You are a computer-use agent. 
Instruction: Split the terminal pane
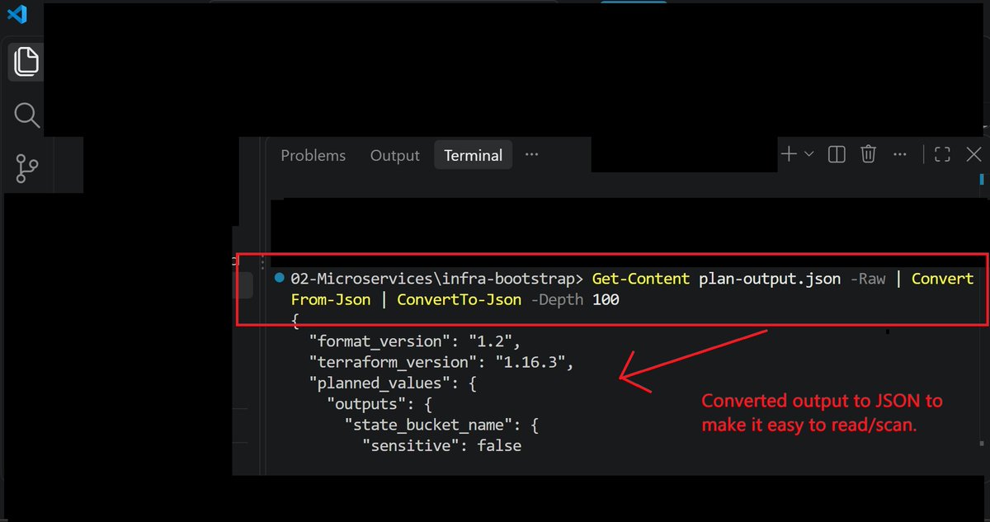[837, 154]
